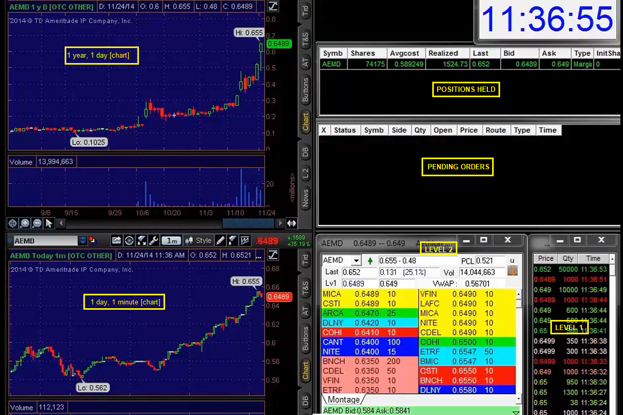The height and width of the screenshot is (415, 623).
Task: Open the AEMD symbol dropdown in Level 2 window
Action: coord(356,261)
